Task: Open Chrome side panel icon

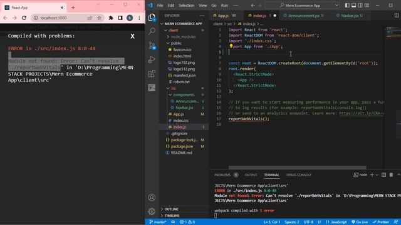Action: tap(120, 18)
